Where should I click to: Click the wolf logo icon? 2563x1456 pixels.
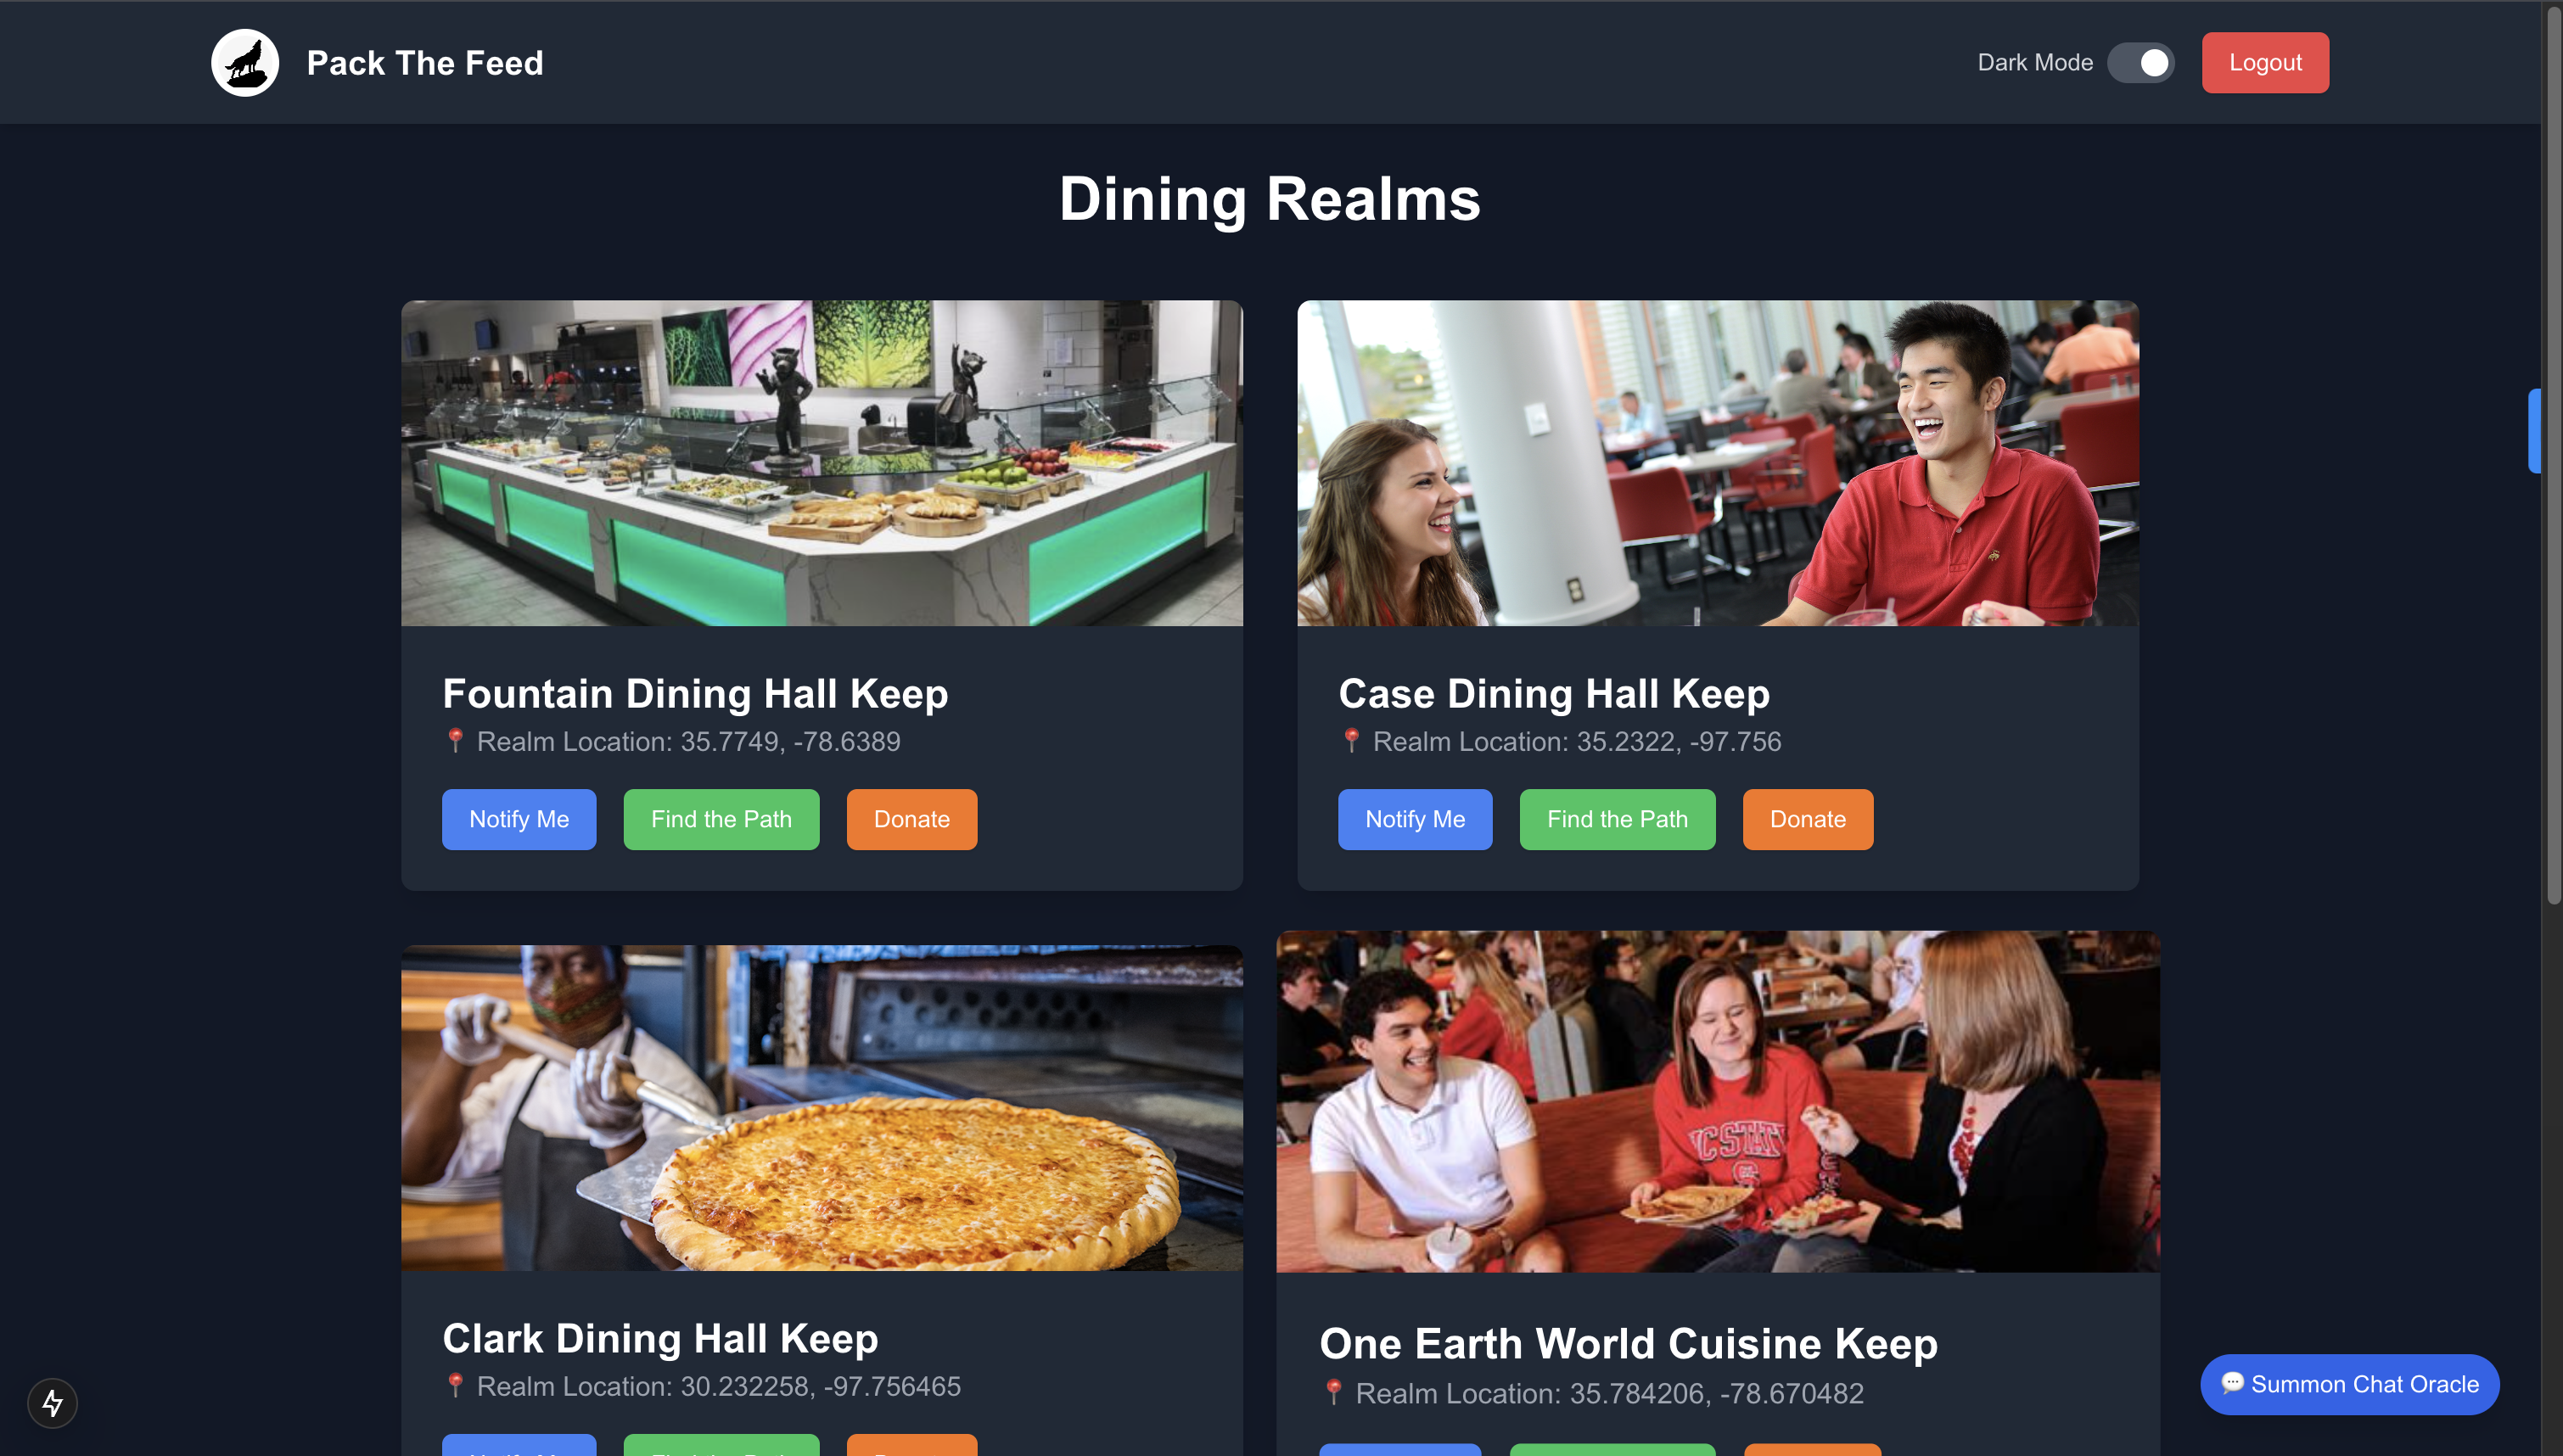tap(245, 63)
